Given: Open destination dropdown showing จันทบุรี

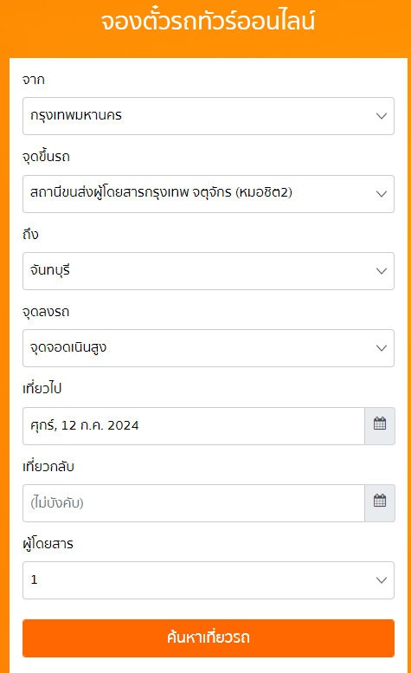Looking at the screenshot, I should [209, 271].
